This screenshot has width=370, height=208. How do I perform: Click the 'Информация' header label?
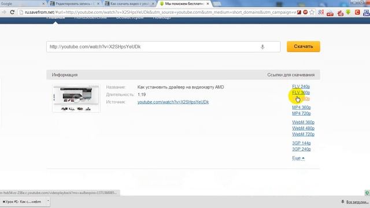(x=65, y=75)
